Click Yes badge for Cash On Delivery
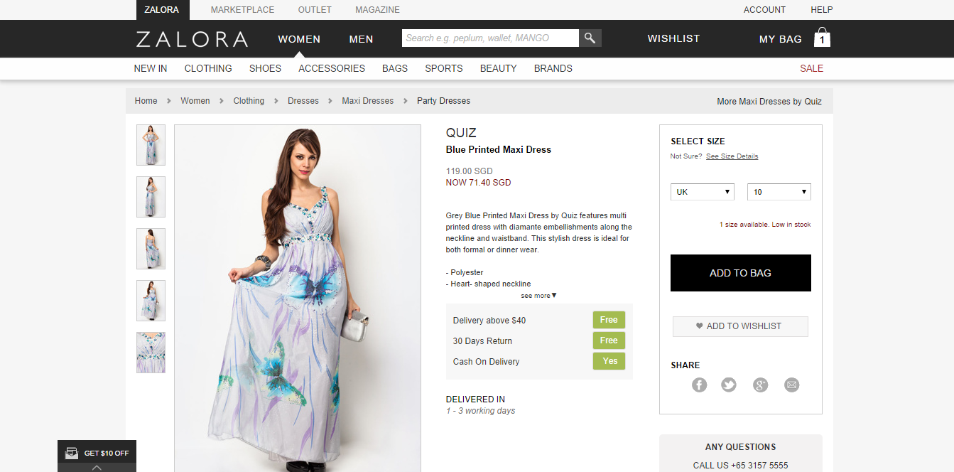 [x=609, y=361]
